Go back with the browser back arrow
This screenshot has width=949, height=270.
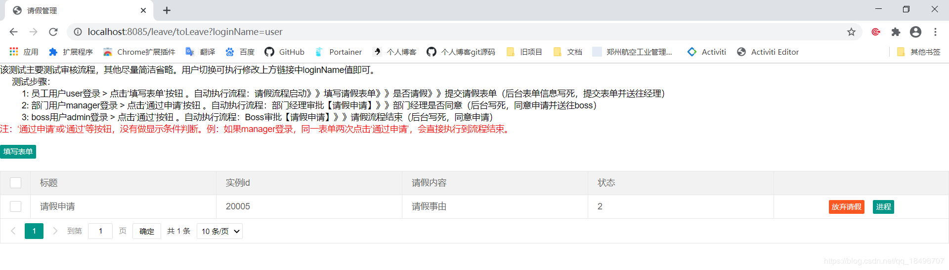[x=13, y=32]
